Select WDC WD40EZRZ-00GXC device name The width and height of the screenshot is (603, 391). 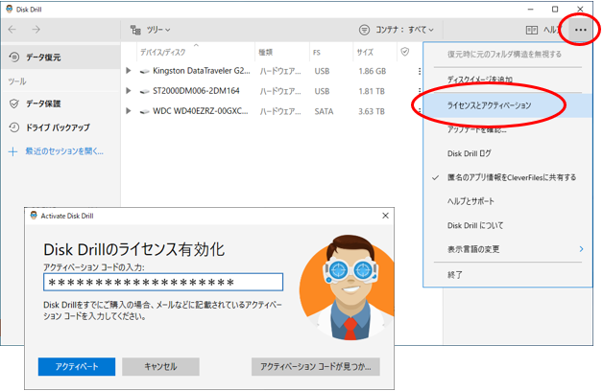click(x=200, y=111)
